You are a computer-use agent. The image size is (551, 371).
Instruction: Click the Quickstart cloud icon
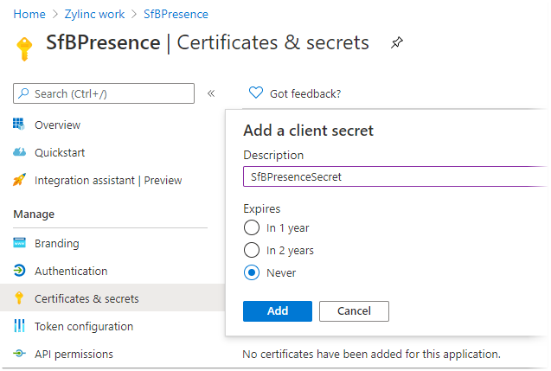pos(19,152)
